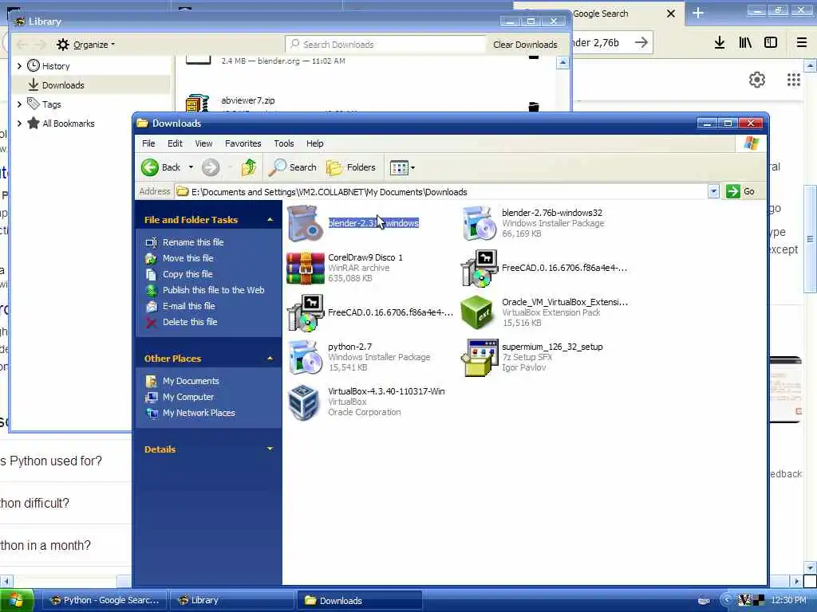Open the File menu
Screen dimensions: 817x612
tap(148, 143)
